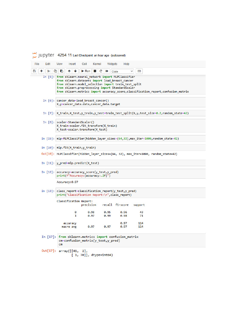Open the Widgets menu

[112, 64]
